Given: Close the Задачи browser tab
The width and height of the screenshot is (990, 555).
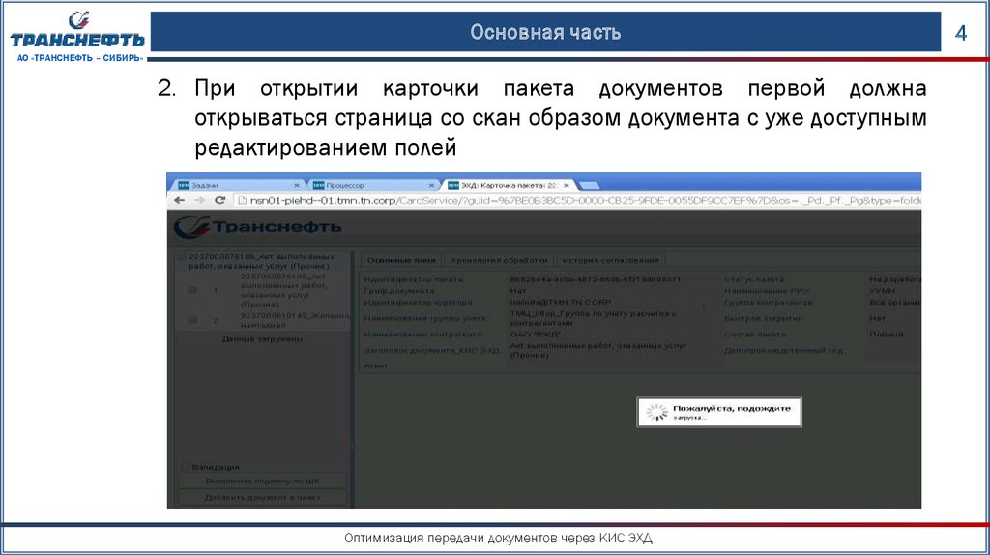Looking at the screenshot, I should 296,184.
